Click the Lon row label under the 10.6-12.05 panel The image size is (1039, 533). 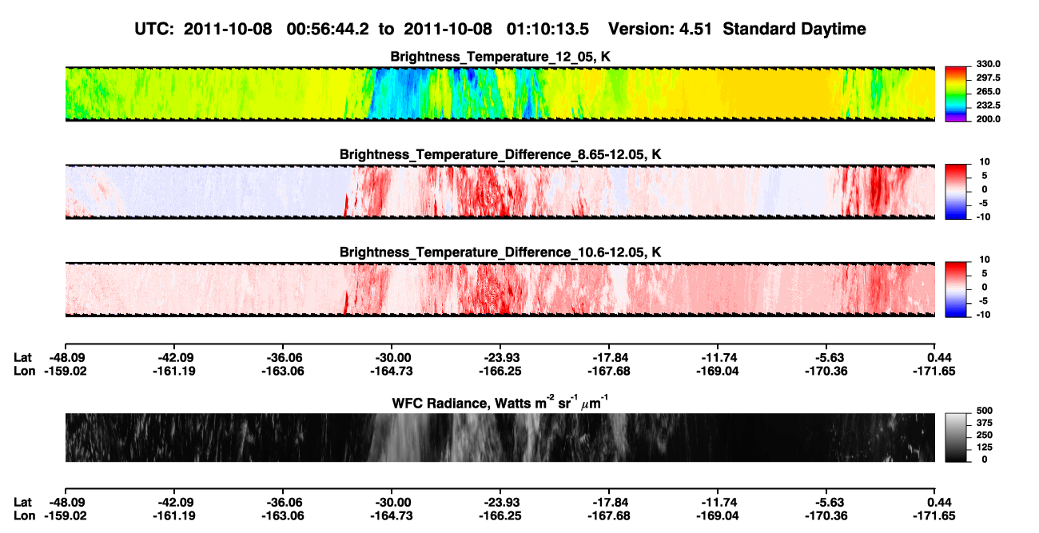24,372
